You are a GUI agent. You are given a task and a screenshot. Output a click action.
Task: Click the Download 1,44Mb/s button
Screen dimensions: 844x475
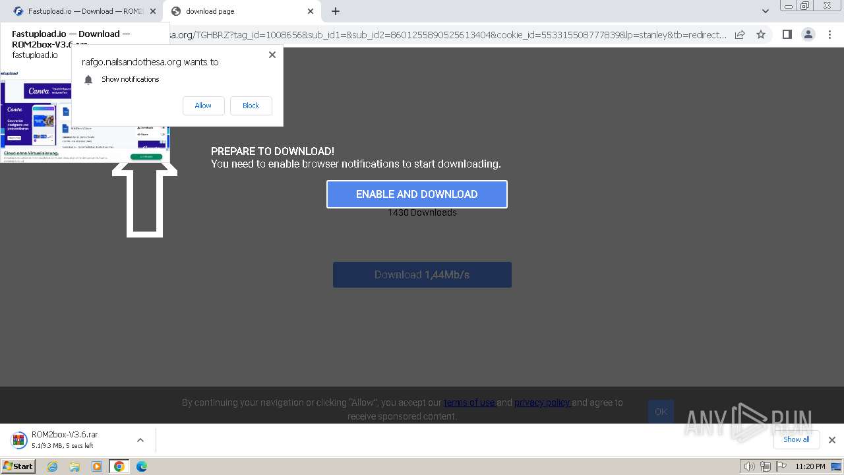coord(422,274)
